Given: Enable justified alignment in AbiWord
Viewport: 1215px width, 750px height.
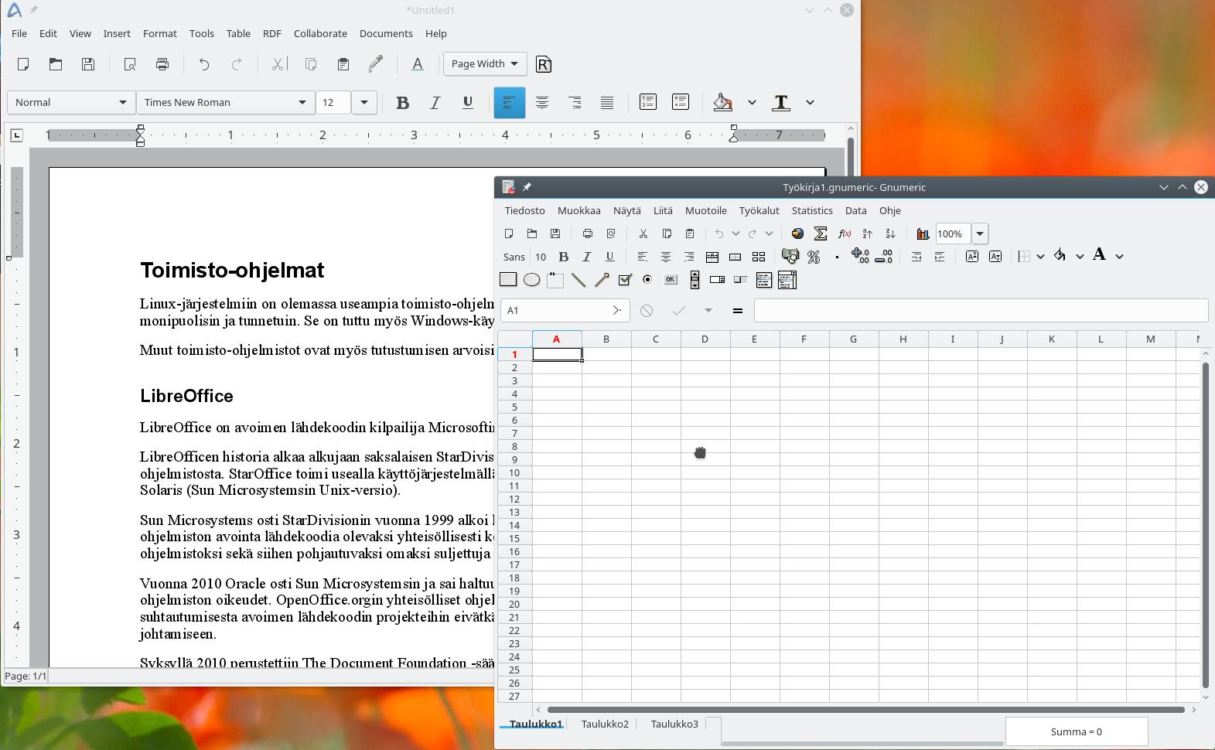Looking at the screenshot, I should point(607,102).
